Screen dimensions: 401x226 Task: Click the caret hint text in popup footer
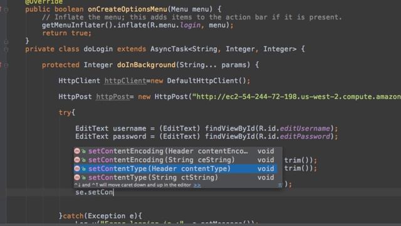132,185
